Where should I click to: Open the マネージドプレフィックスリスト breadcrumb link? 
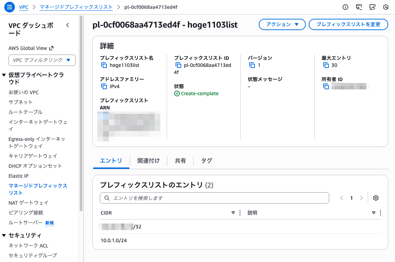click(x=76, y=7)
